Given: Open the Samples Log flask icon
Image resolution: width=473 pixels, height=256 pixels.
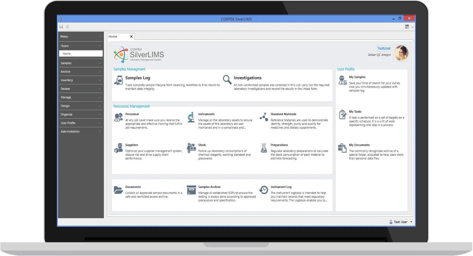Looking at the screenshot, I should click(x=118, y=80).
